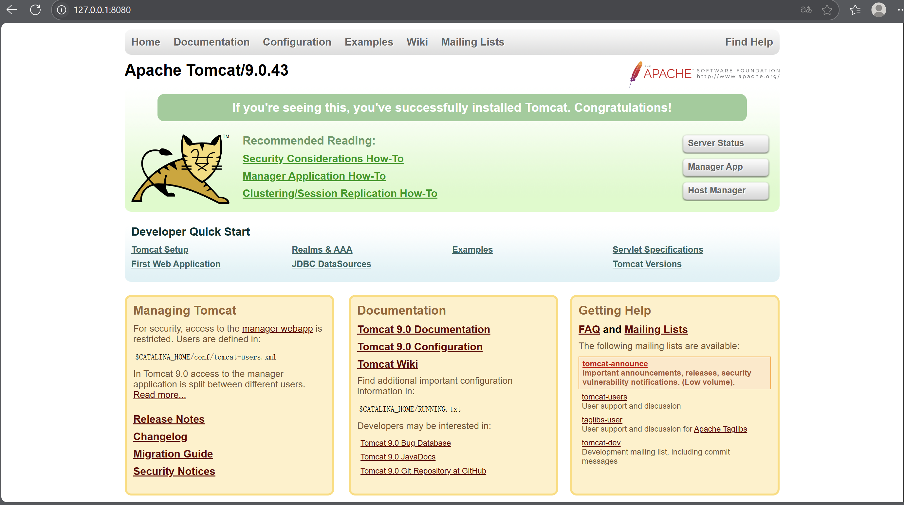
Task: Open Clustering/Session Replication How-To link
Action: tap(340, 193)
